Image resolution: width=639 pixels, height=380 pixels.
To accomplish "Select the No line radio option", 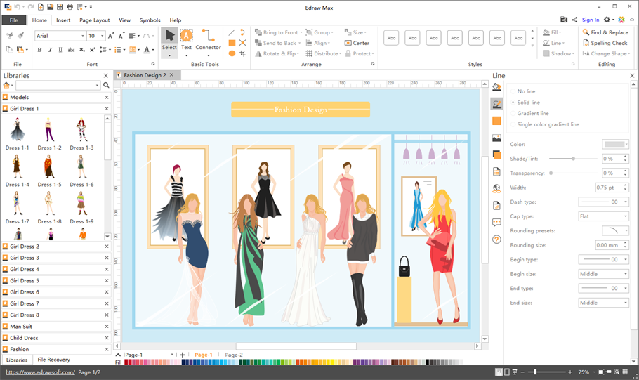I will point(526,91).
